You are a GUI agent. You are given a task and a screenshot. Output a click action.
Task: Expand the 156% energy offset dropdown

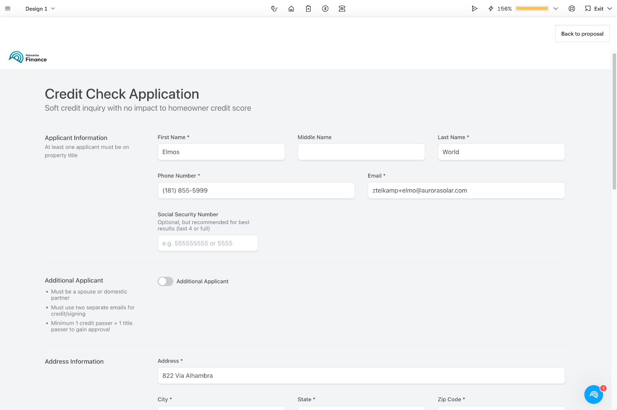click(556, 8)
